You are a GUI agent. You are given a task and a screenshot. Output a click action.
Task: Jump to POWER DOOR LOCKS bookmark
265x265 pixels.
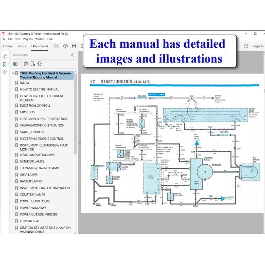coord(35,201)
